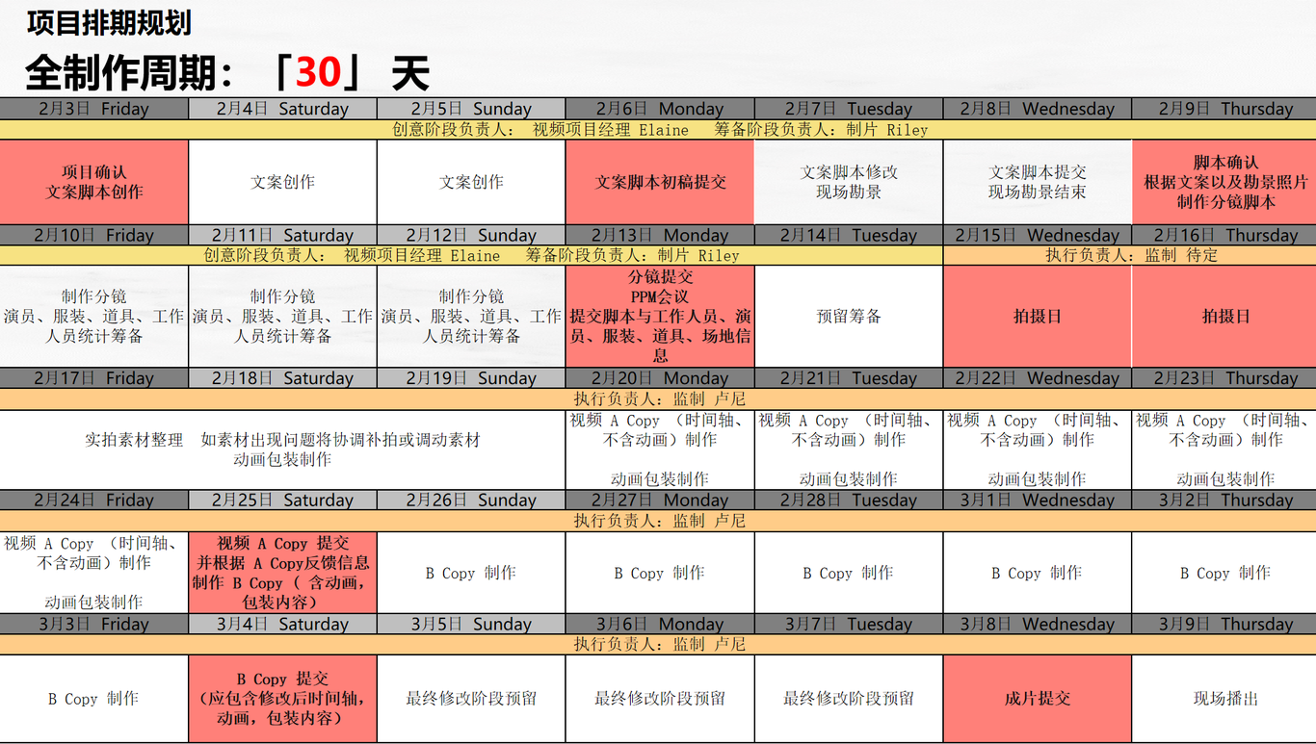Select the 2月8日 Wednesday header

(x=1038, y=109)
